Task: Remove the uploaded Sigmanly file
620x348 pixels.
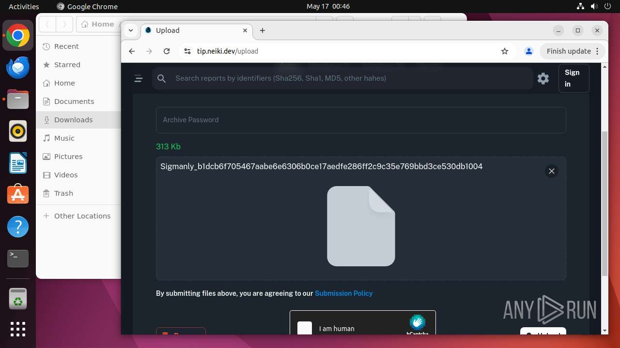Action: click(551, 171)
